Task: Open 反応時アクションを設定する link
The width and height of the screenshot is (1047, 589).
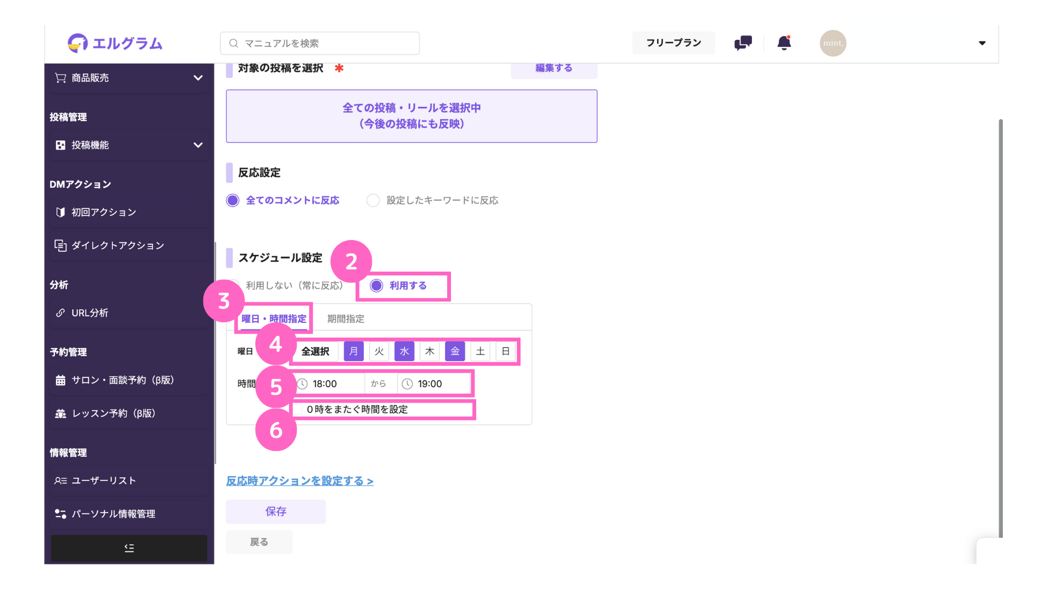Action: point(300,481)
